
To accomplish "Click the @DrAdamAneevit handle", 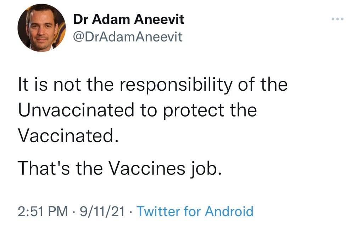I will pos(128,36).
